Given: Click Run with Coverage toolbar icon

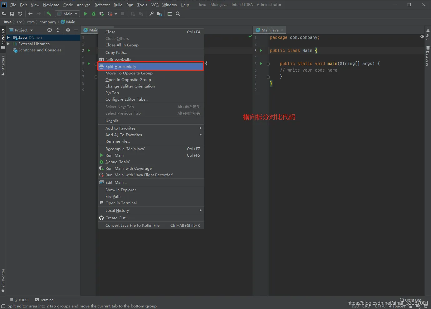Looking at the screenshot, I should coord(101,14).
